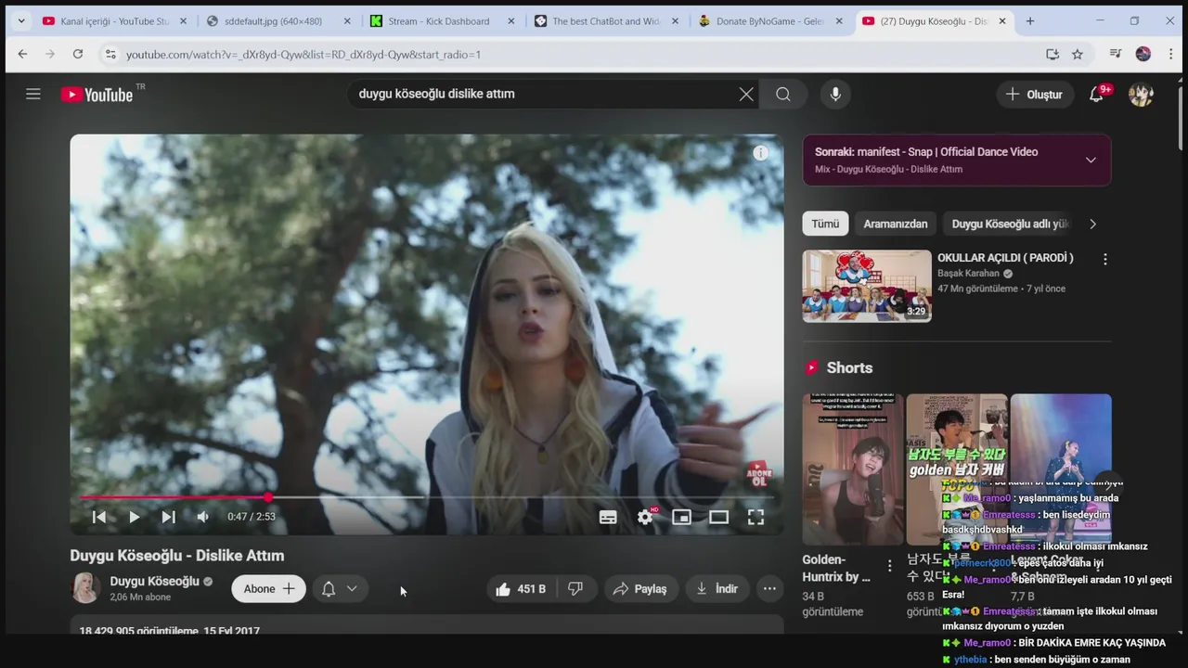
Task: Close the Duygu Köseoğlu browser tab
Action: tap(1002, 21)
